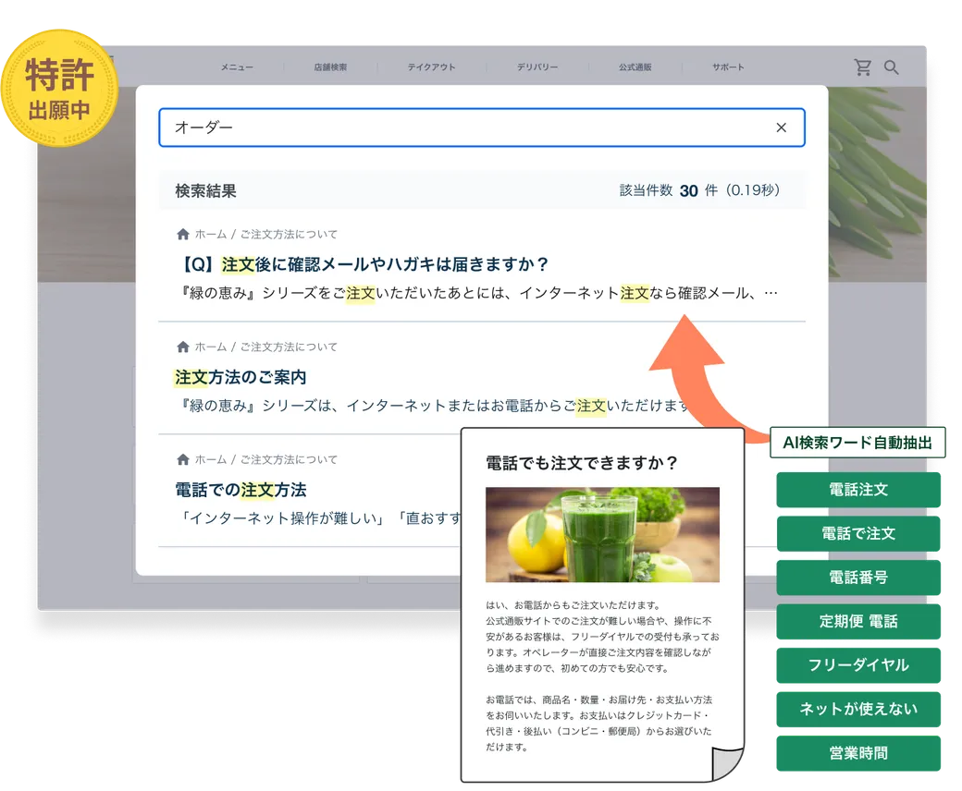Open the メニュー navigation item
The height and width of the screenshot is (791, 962).
(236, 67)
